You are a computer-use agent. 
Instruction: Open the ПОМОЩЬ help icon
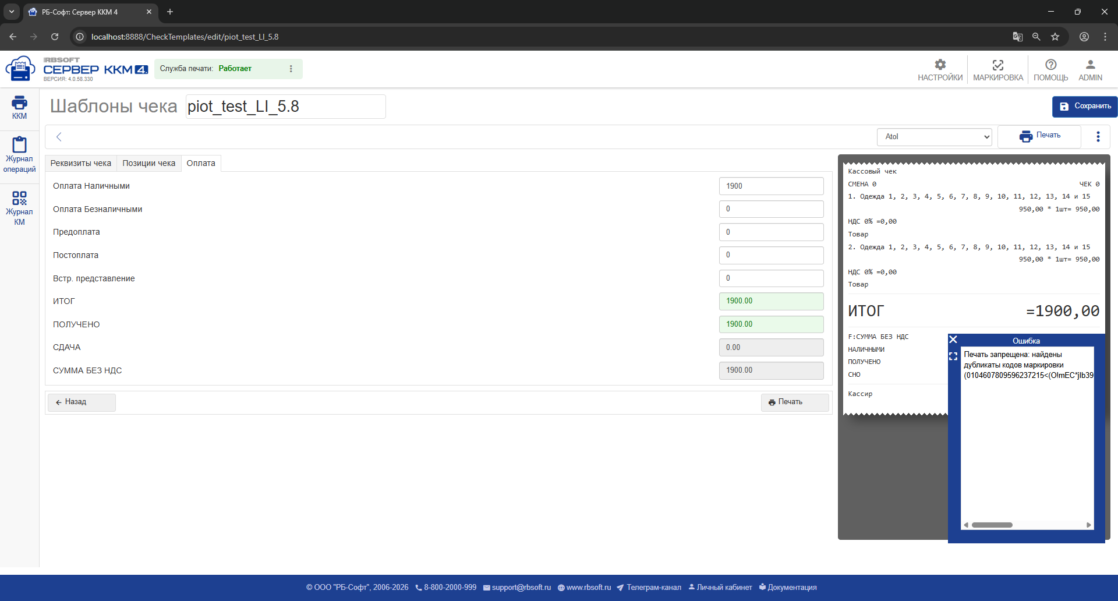tap(1050, 70)
